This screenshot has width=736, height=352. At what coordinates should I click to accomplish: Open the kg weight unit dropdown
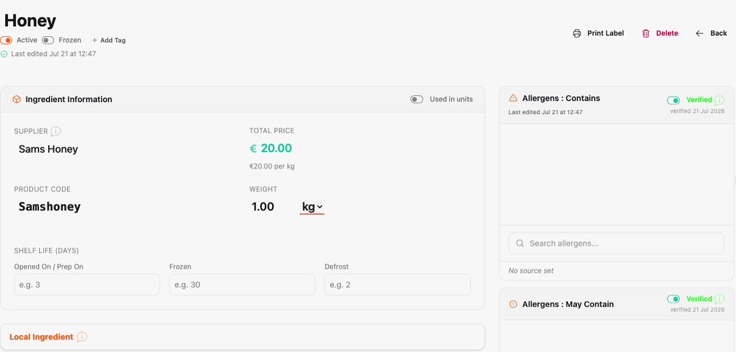[312, 207]
